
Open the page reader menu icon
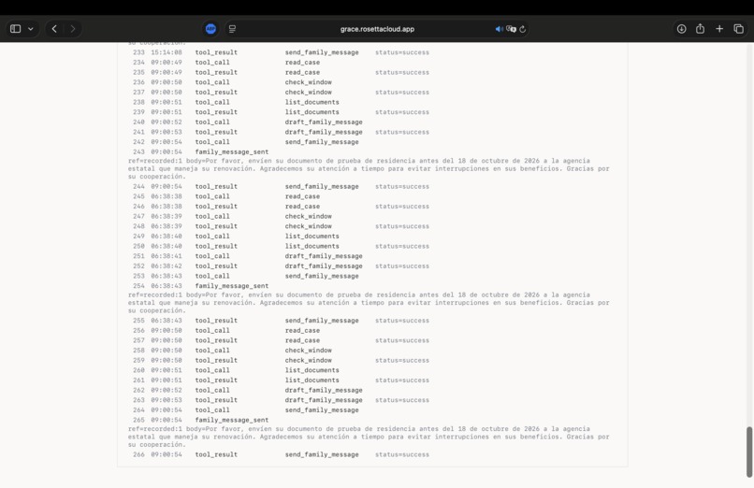click(x=232, y=29)
